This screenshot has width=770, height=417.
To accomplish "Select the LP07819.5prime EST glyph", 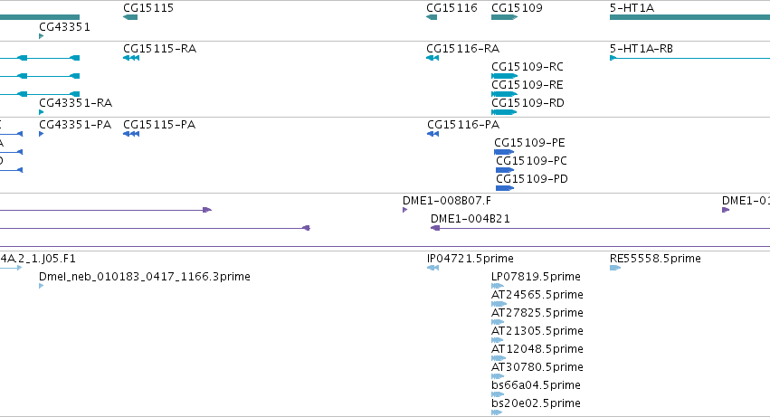I will pyautogui.click(x=498, y=286).
